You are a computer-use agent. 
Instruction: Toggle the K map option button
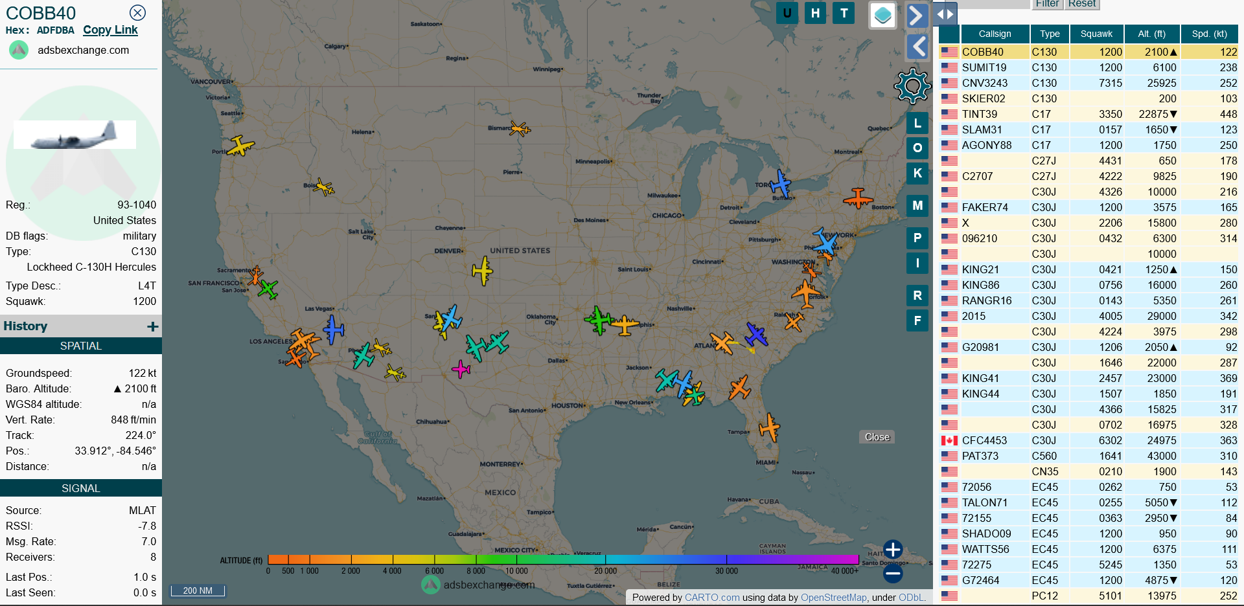click(x=917, y=173)
